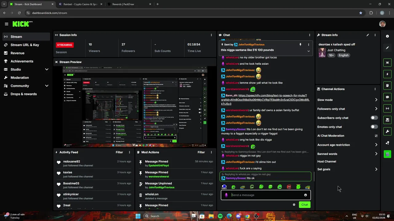
Task: Click the three-dots cluster icon in right sidebar
Action: [x=387, y=143]
